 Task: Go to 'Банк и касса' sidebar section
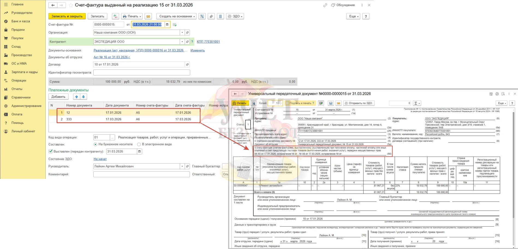pyautogui.click(x=20, y=21)
